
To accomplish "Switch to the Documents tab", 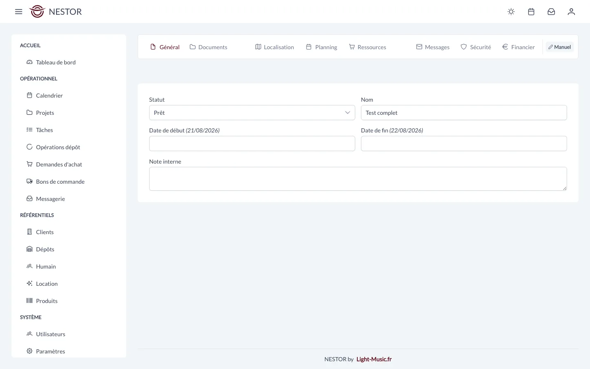I will click(x=208, y=47).
